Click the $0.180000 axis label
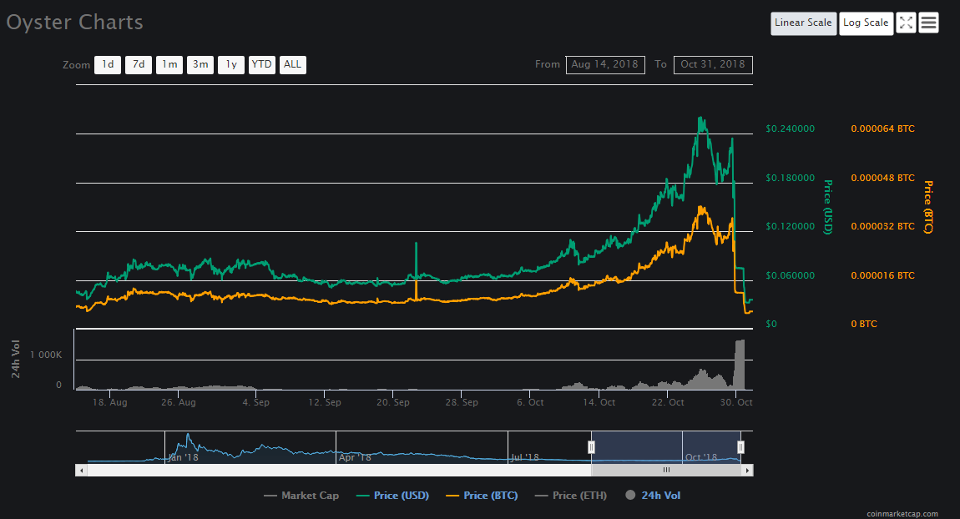Image resolution: width=960 pixels, height=519 pixels. 790,178
